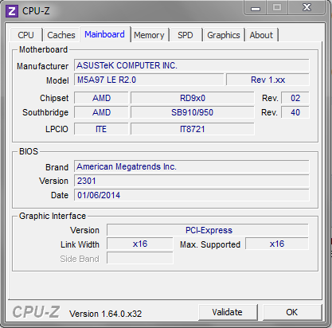Click the Manufacturer label
332x328 pixels.
click(x=42, y=66)
